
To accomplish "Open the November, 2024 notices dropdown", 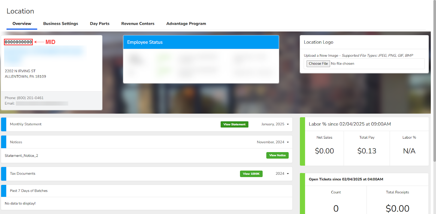I will (272, 142).
